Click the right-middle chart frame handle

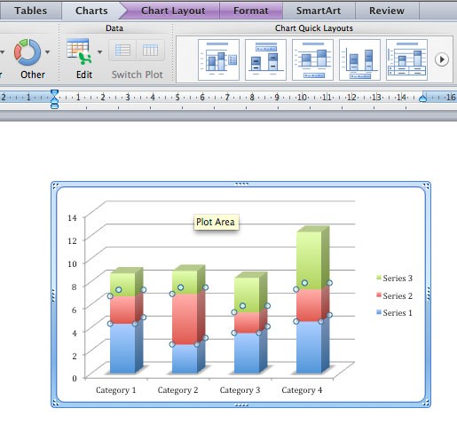click(x=429, y=295)
